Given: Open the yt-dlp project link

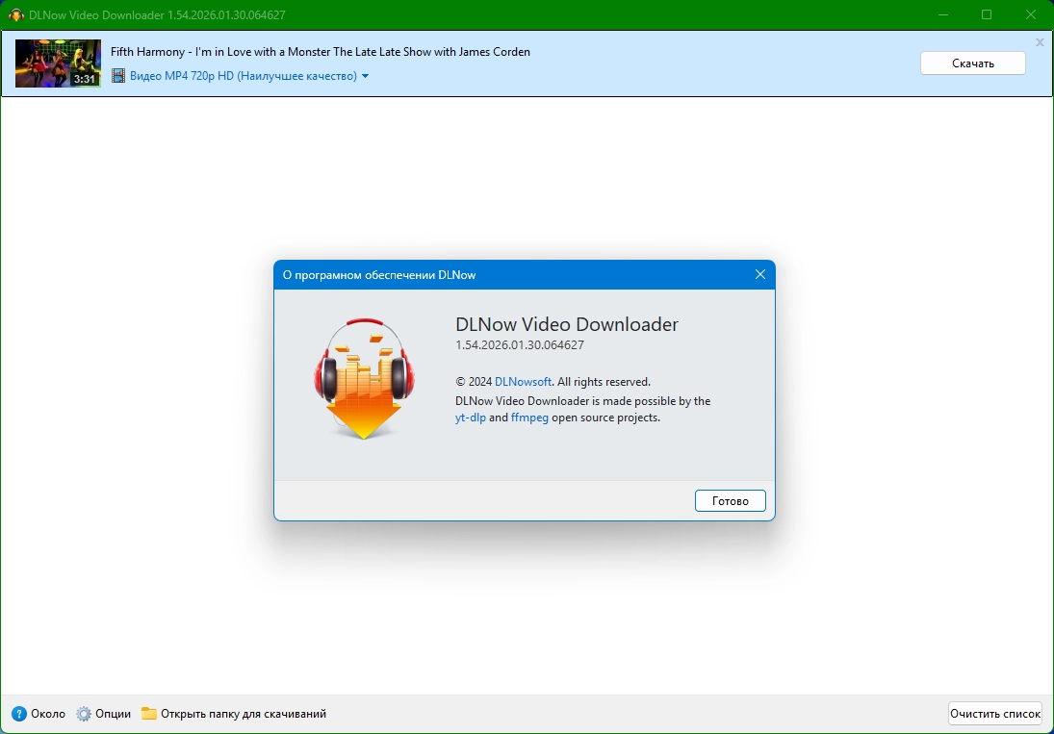Looking at the screenshot, I should tap(471, 418).
